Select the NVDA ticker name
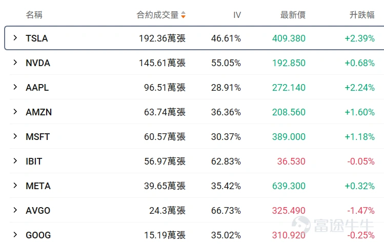Viewport: 384px width, 244px height. (x=38, y=63)
